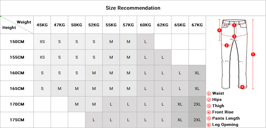The width and height of the screenshot is (266, 128).
Task: Select XS cell for 150CM and 45KG
Action: point(42,42)
